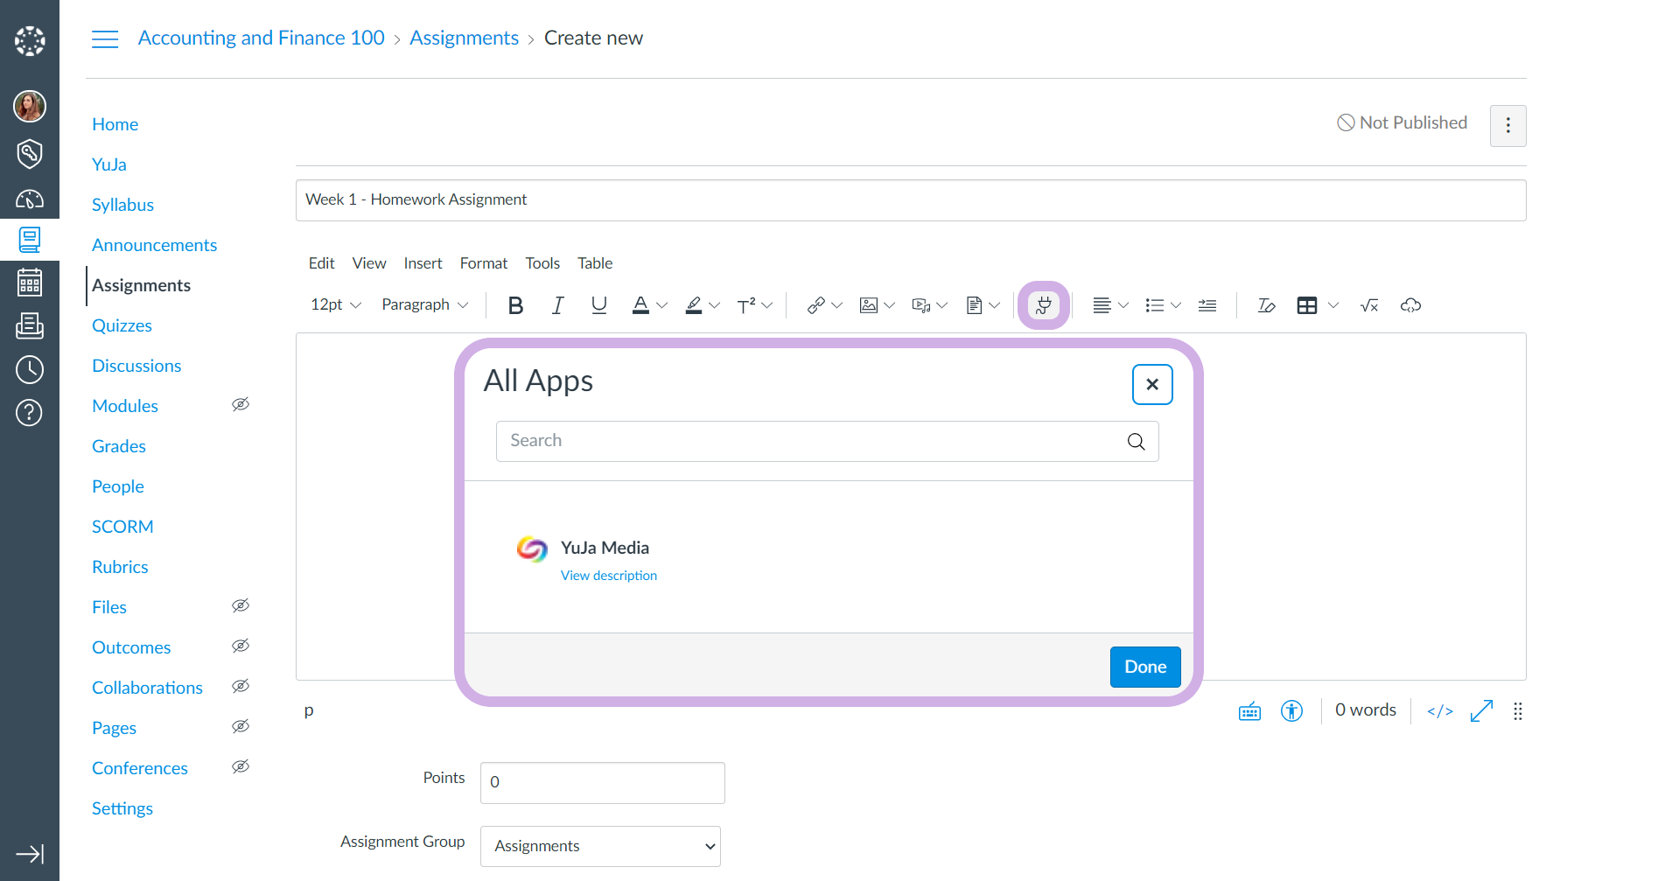Toggle bold text formatting
1665x881 pixels.
515,305
